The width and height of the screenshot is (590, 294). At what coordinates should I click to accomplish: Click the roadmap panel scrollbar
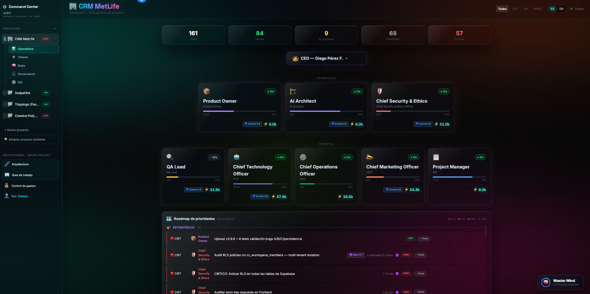click(485, 231)
